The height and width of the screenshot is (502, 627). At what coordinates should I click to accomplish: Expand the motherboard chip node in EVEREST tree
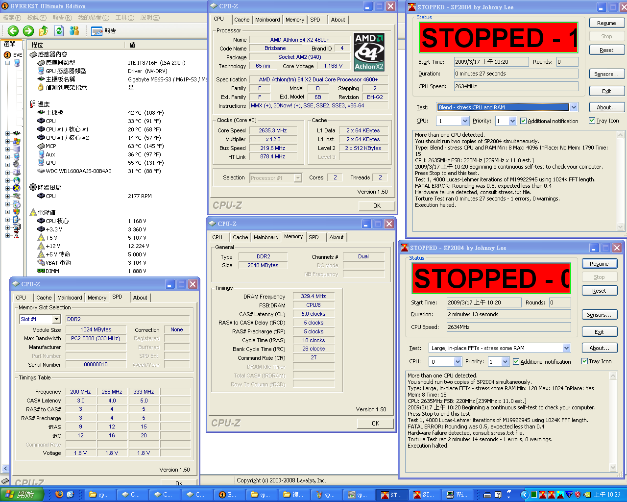pos(7,133)
